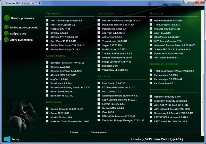
Task: Select the Microsoft Security Essentials checkbox
Action: click(x=151, y=101)
